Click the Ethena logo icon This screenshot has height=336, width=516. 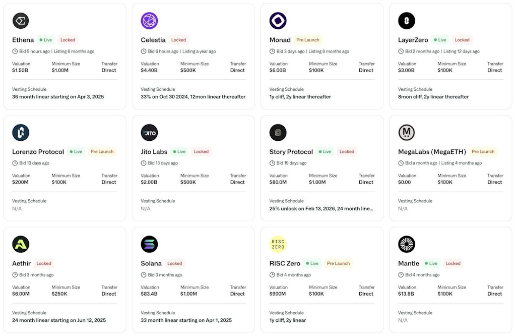click(21, 21)
